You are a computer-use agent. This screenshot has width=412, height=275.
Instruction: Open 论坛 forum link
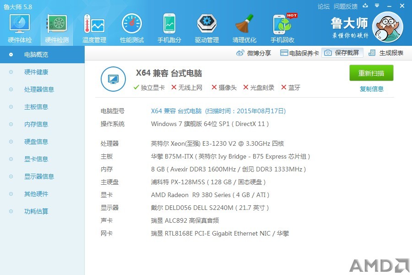pyautogui.click(x=324, y=6)
